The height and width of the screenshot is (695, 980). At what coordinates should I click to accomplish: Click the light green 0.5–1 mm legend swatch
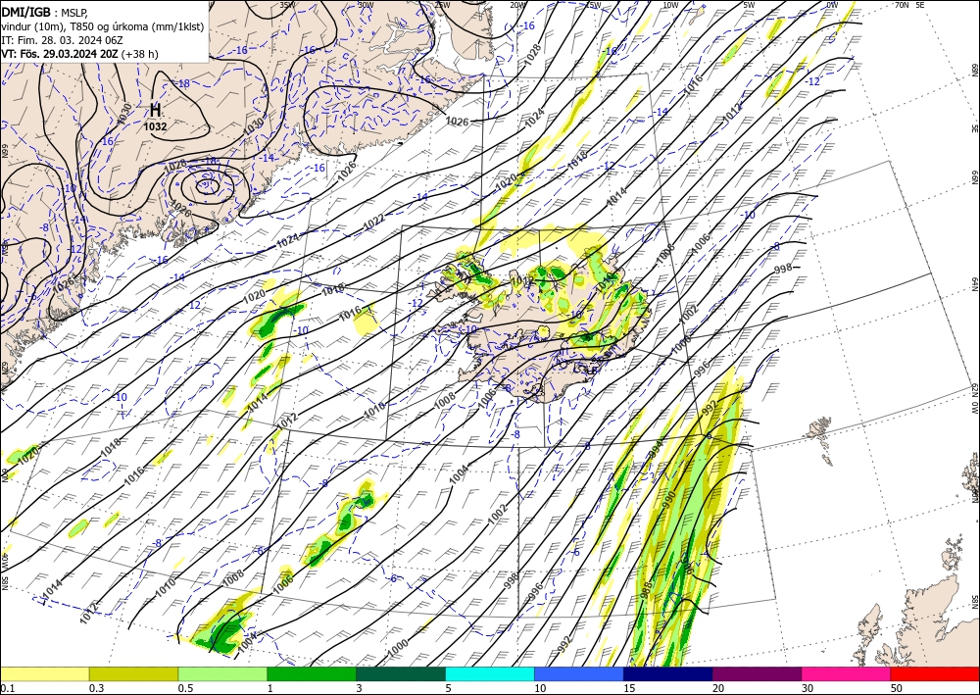point(222,673)
